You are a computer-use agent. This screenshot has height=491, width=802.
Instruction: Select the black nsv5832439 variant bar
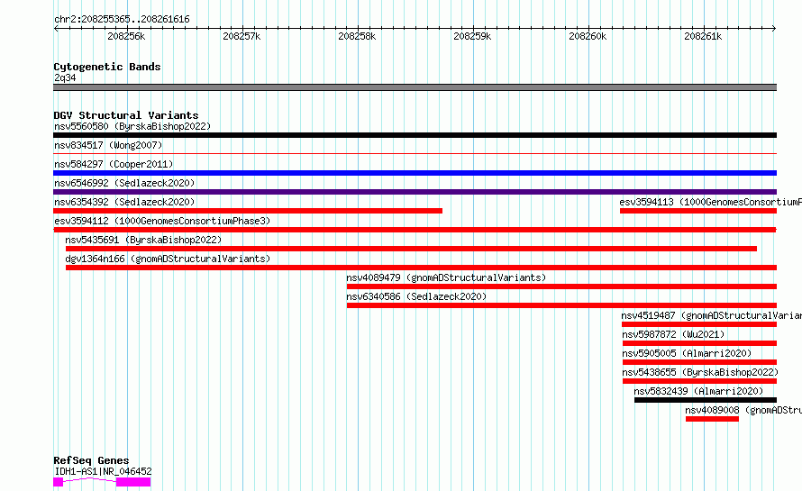pyautogui.click(x=706, y=400)
